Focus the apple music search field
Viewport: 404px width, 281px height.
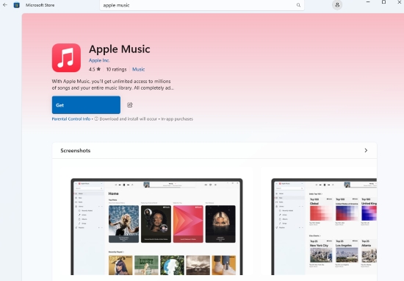click(x=202, y=5)
